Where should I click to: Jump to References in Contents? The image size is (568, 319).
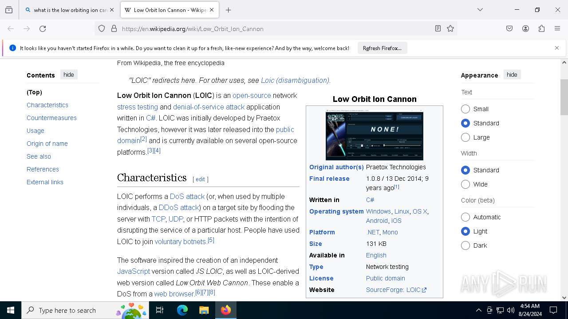[x=43, y=169]
